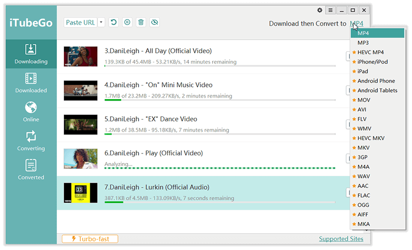The width and height of the screenshot is (412, 250).
Task: Expand the Paste URL dropdown arrow
Action: coord(101,22)
